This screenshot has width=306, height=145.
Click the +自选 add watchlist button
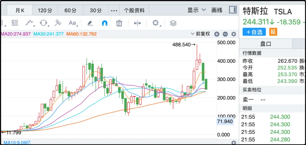254,32
